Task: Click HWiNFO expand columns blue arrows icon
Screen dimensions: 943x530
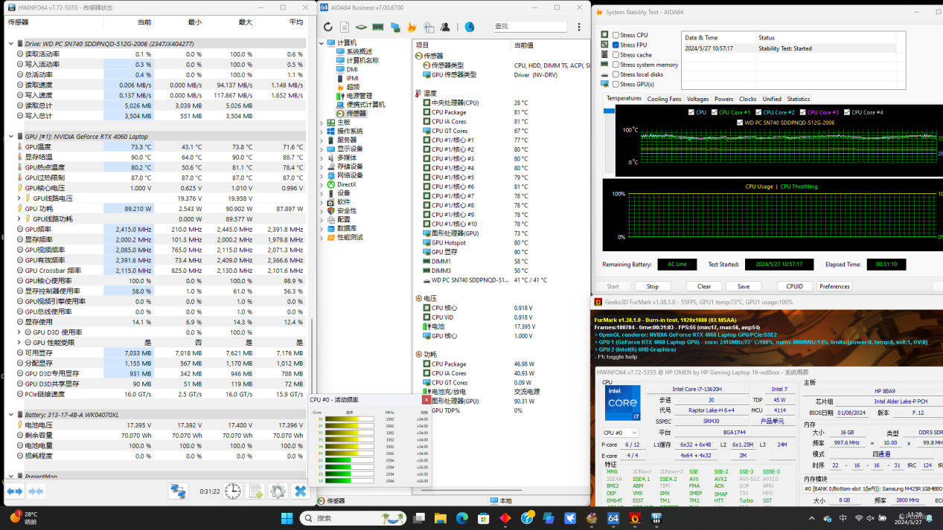Action: 14,491
